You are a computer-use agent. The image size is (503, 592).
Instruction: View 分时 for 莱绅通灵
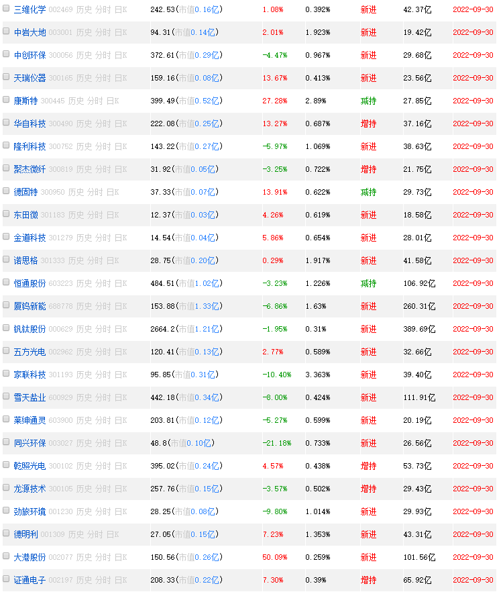pyautogui.click(x=103, y=421)
